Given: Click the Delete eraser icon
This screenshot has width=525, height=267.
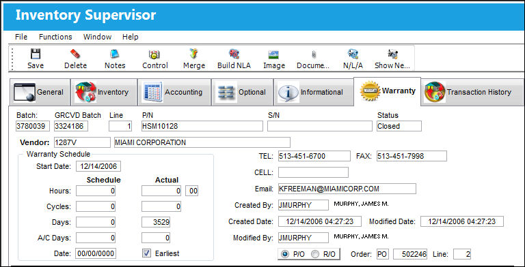Looking at the screenshot, I should (75, 54).
